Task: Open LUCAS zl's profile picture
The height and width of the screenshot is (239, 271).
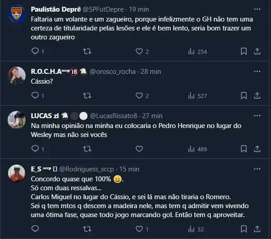Action: tap(17, 120)
